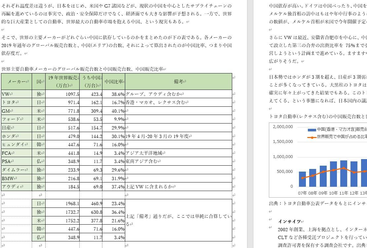Click the 771.8 world sales value
The width and height of the screenshot is (367, 248).
(x=73, y=111)
